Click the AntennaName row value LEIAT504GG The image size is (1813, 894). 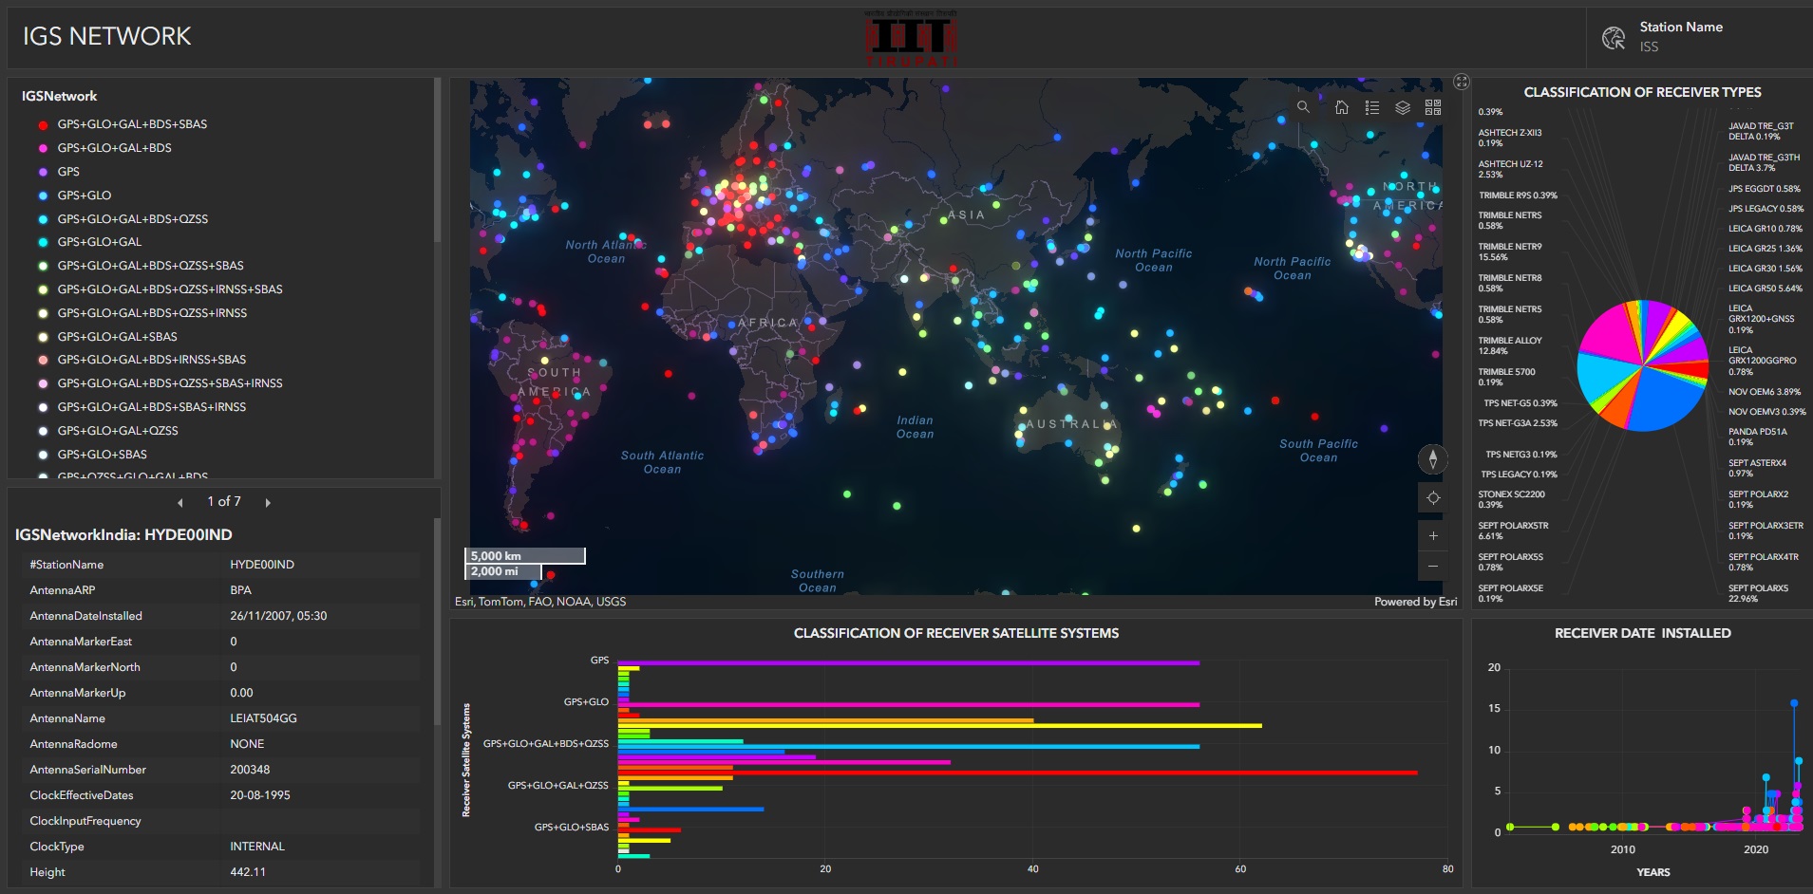263,718
